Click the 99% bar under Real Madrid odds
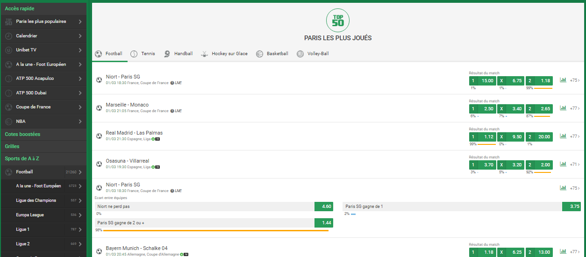This screenshot has width=586, height=257. pos(486,144)
